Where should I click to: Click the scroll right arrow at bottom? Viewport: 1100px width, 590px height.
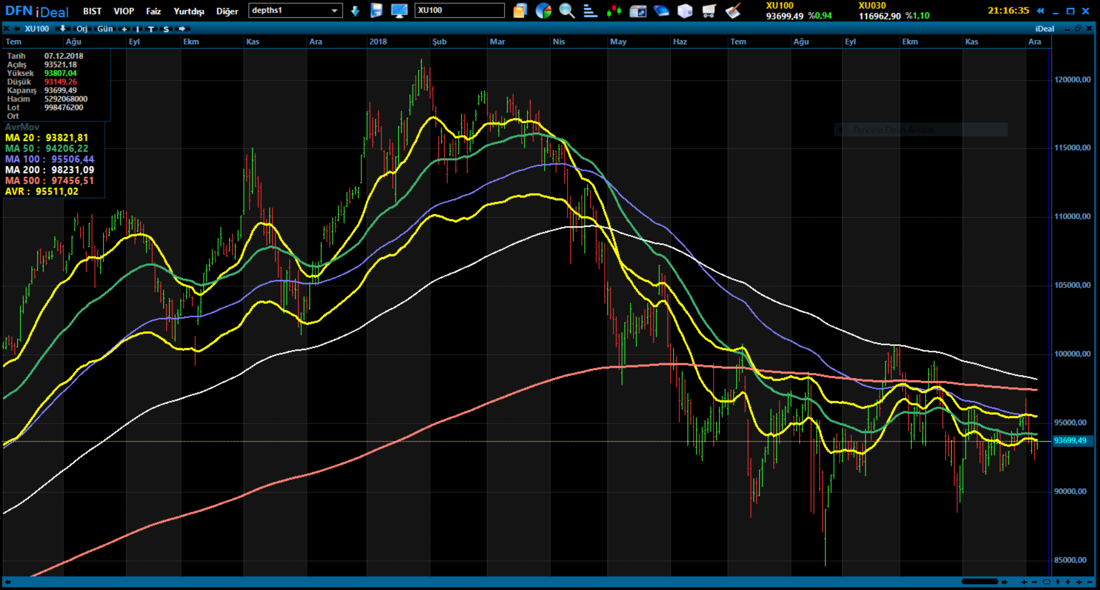[1004, 582]
